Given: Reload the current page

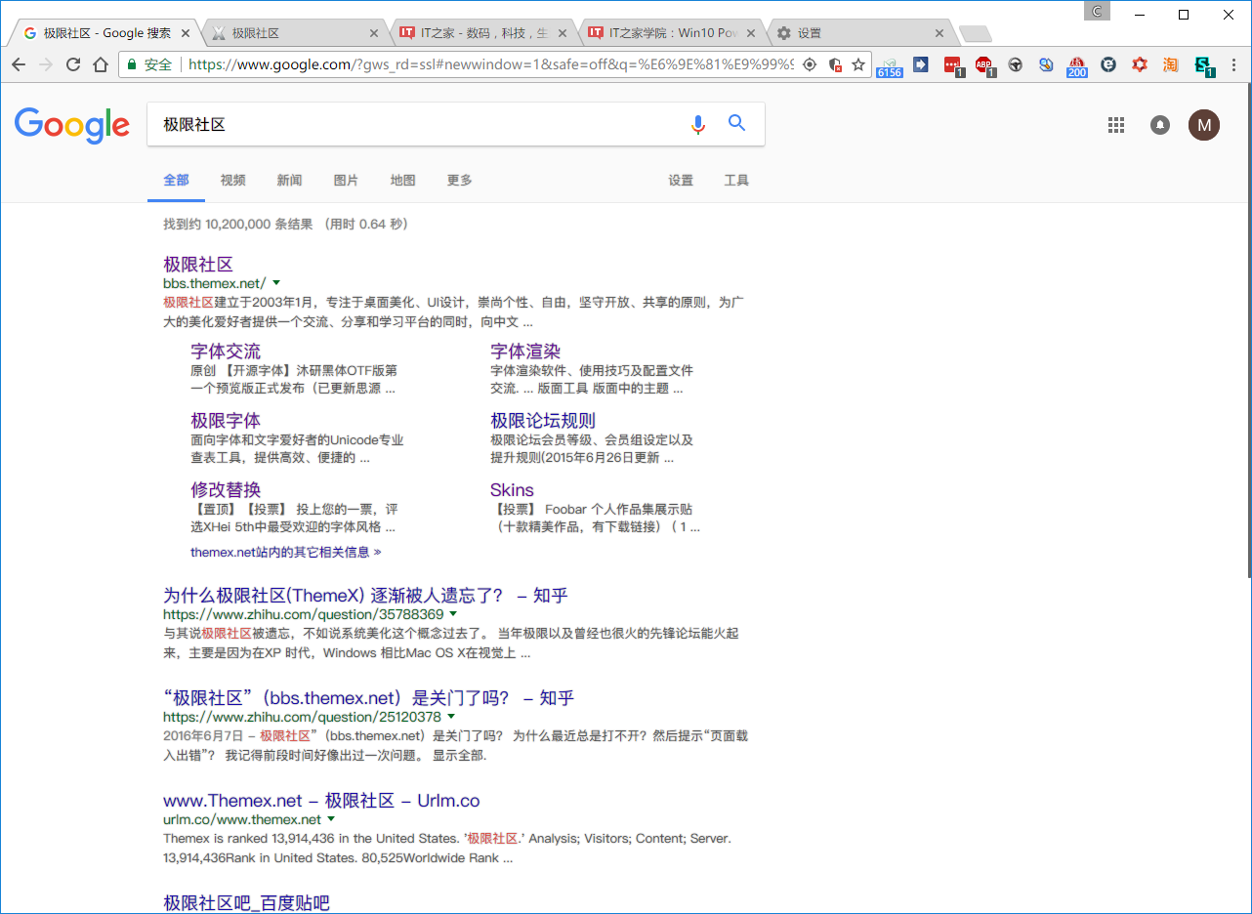Looking at the screenshot, I should pyautogui.click(x=73, y=64).
